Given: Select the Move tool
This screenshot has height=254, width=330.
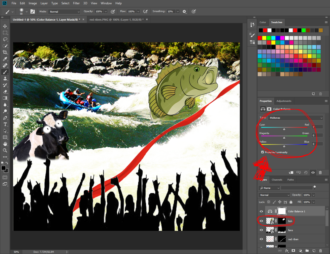Looking at the screenshot, I should (x=5, y=26).
